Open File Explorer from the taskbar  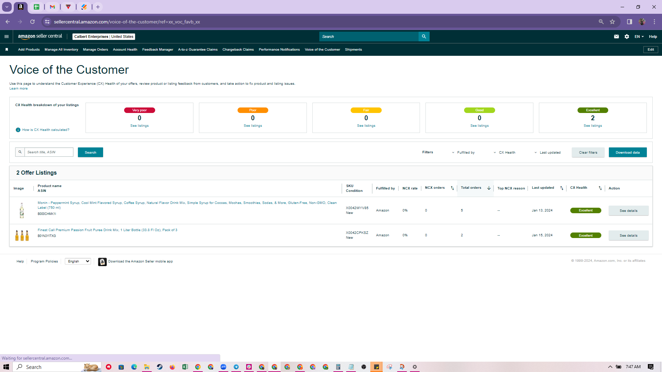point(147,367)
